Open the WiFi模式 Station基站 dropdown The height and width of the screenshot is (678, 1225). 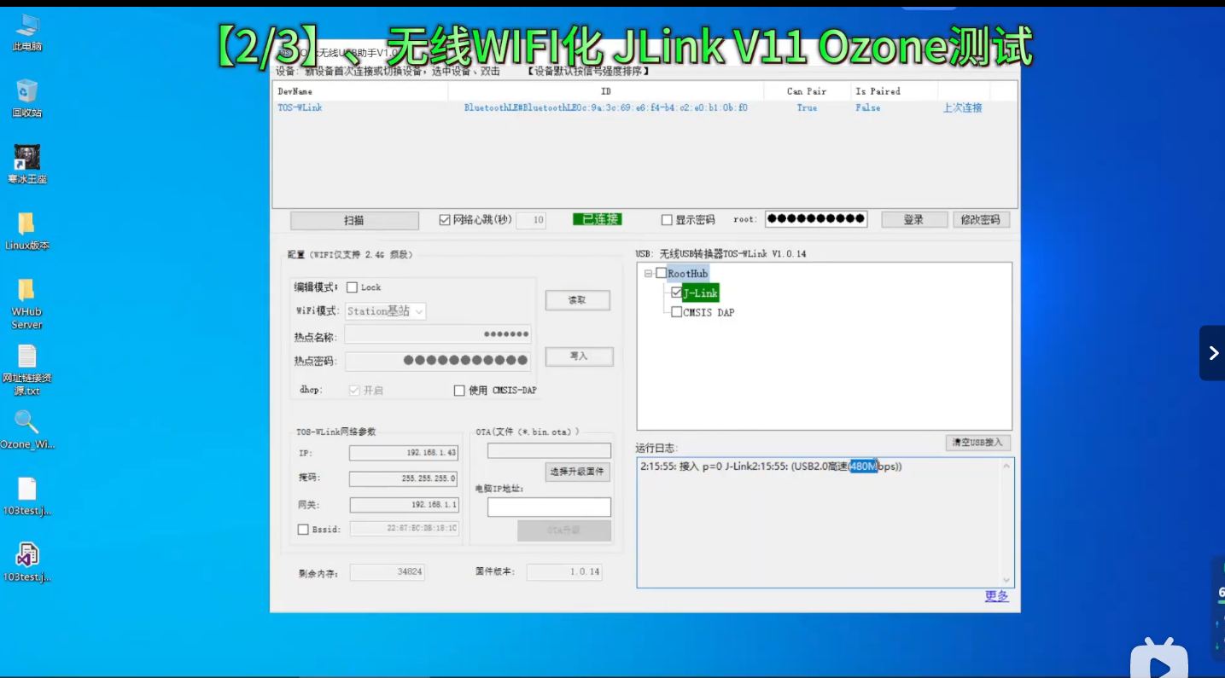(385, 311)
